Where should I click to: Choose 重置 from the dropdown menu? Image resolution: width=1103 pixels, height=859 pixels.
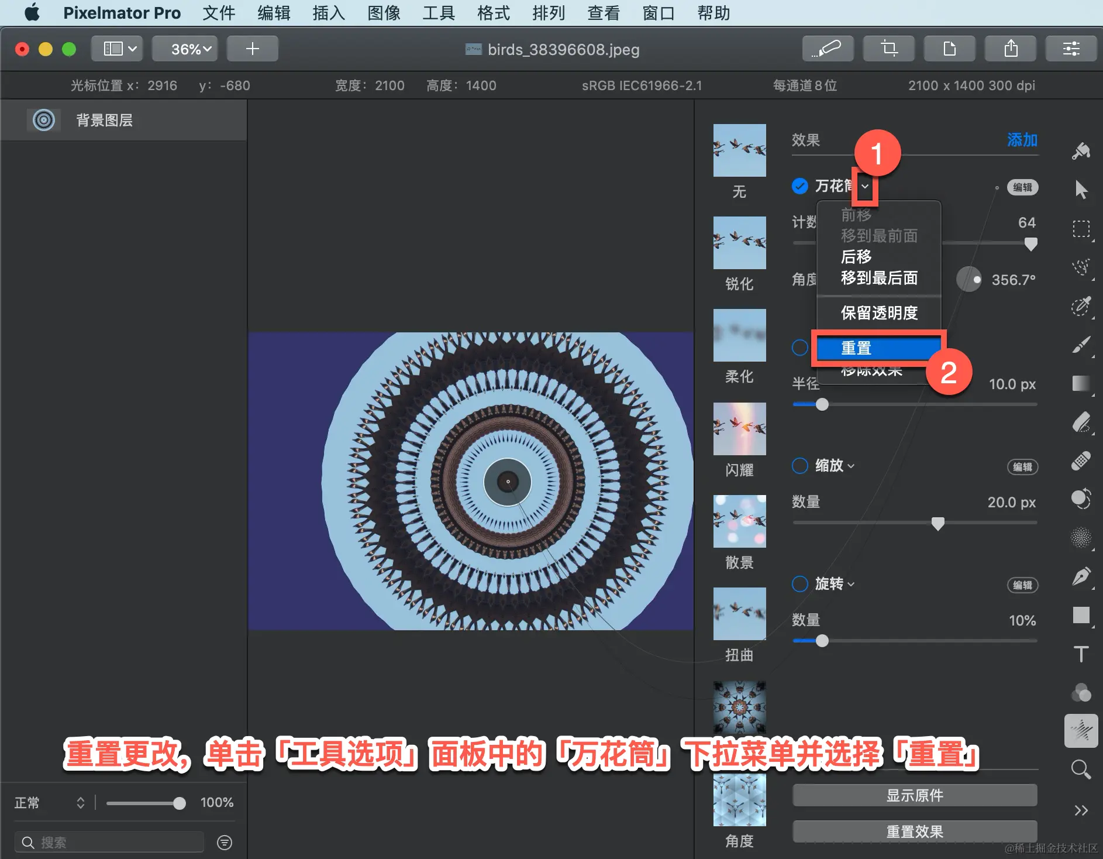tap(878, 348)
